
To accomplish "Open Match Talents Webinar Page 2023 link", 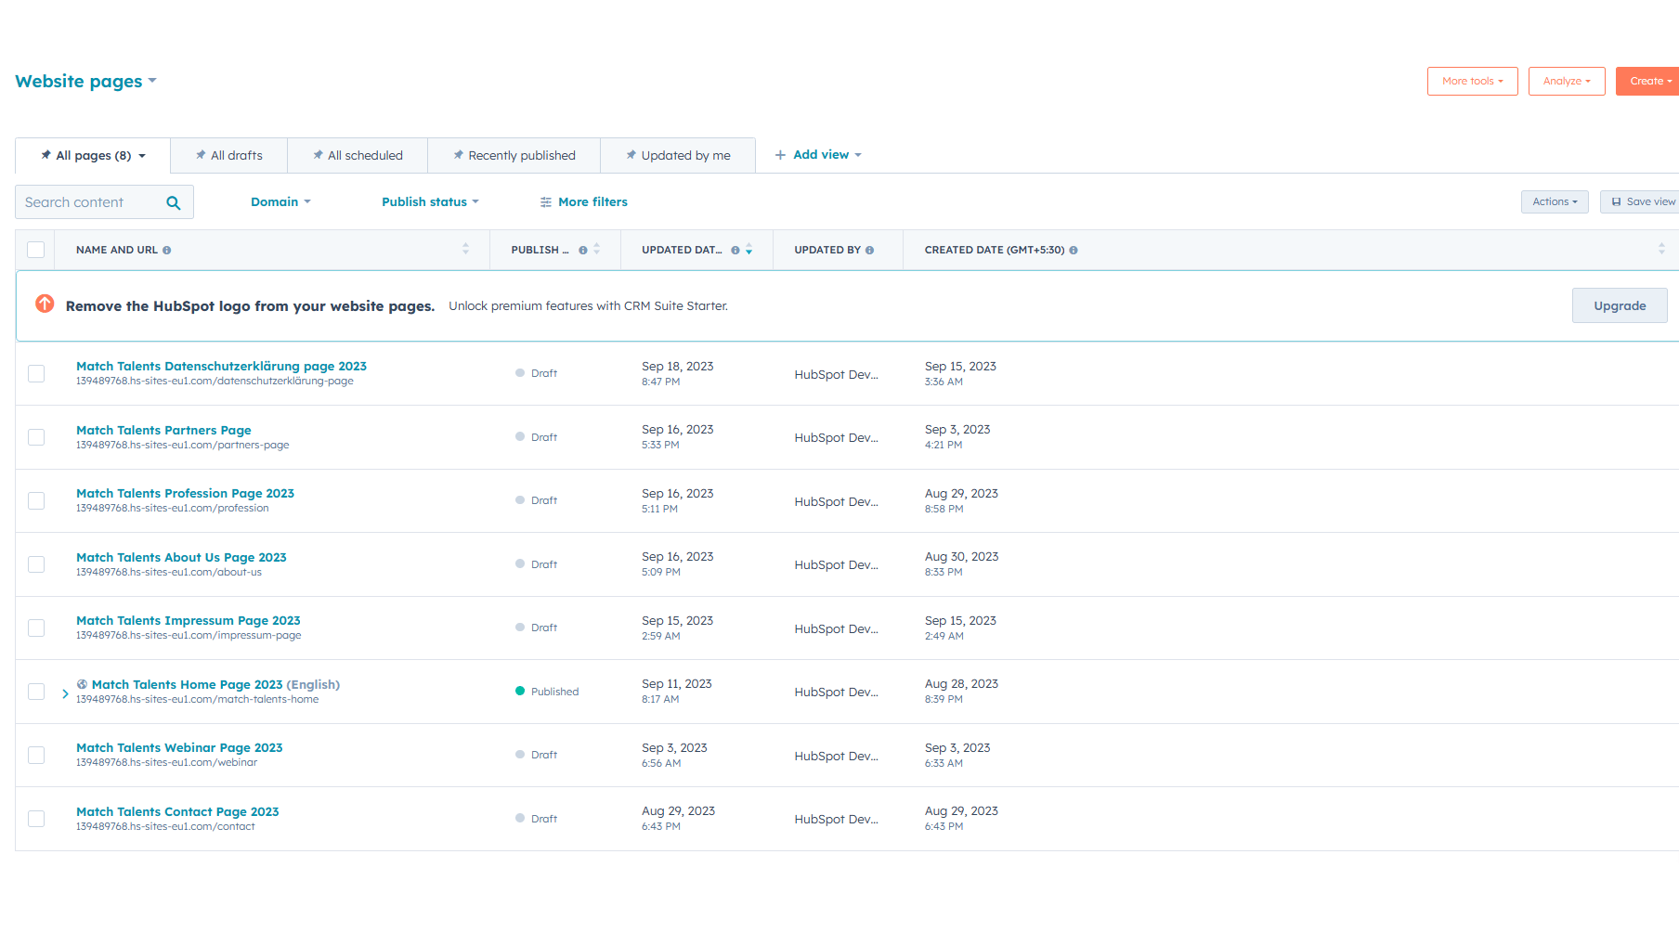I will pos(179,747).
